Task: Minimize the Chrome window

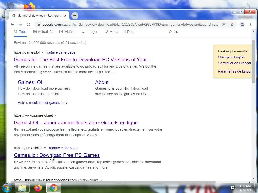Action: pos(235,12)
